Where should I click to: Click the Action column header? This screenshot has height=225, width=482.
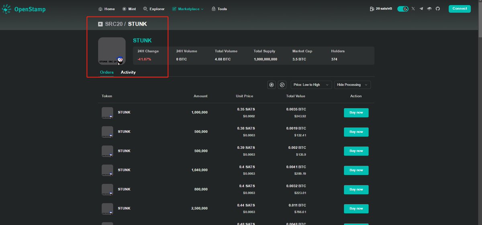(356, 96)
